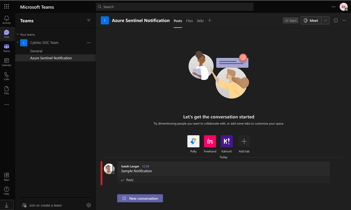Viewport: 351px width, 210px height.
Task: Open CybSec SOC Team more options
Action: 89,43
